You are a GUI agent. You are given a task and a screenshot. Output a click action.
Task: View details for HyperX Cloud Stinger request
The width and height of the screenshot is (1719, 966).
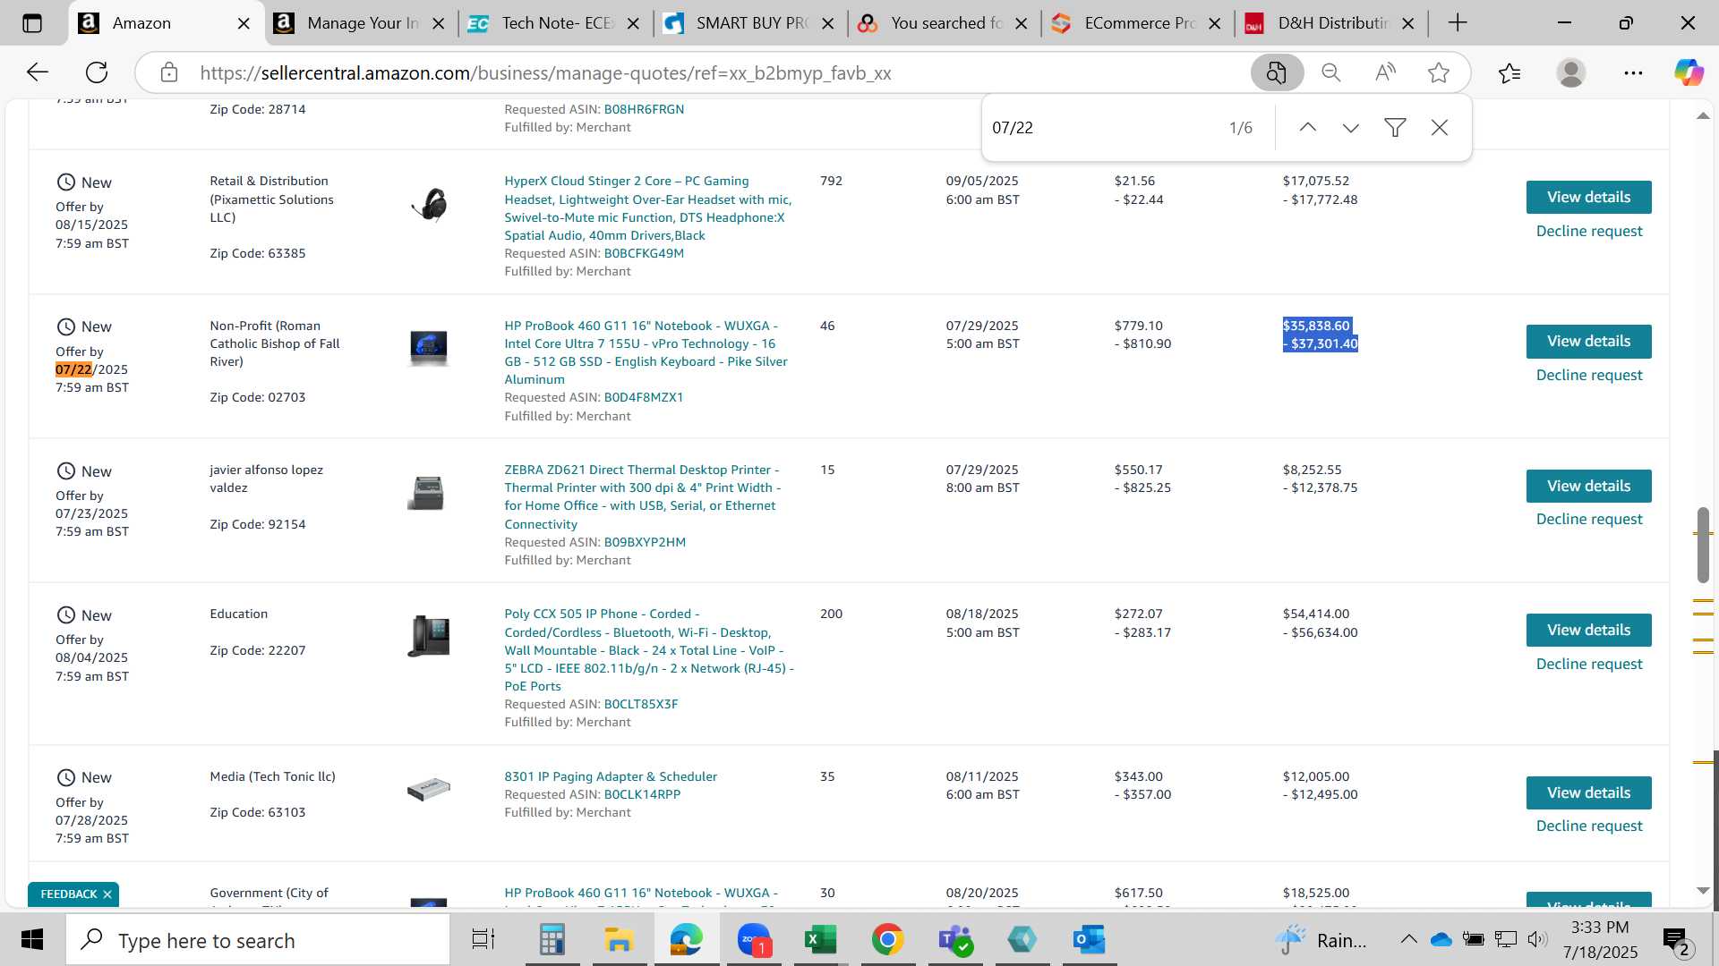[1588, 197]
